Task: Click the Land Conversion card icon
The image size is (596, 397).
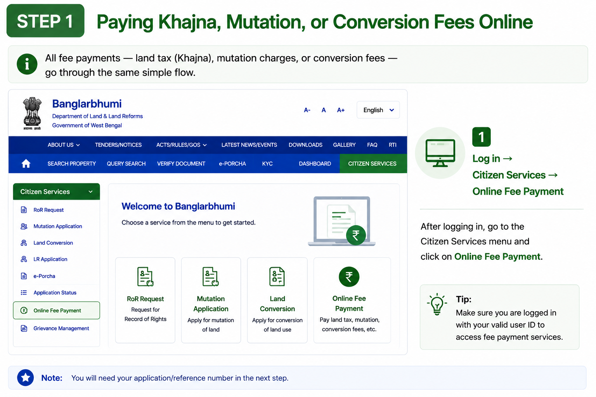Action: pos(277,276)
